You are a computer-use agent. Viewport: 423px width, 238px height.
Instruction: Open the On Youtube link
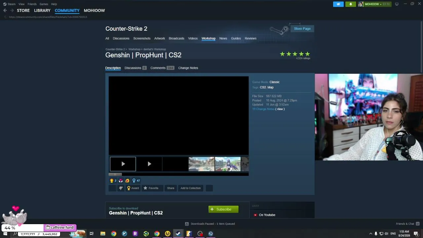(267, 215)
